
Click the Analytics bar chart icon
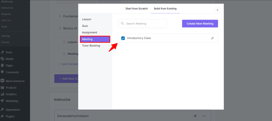[2, 94]
